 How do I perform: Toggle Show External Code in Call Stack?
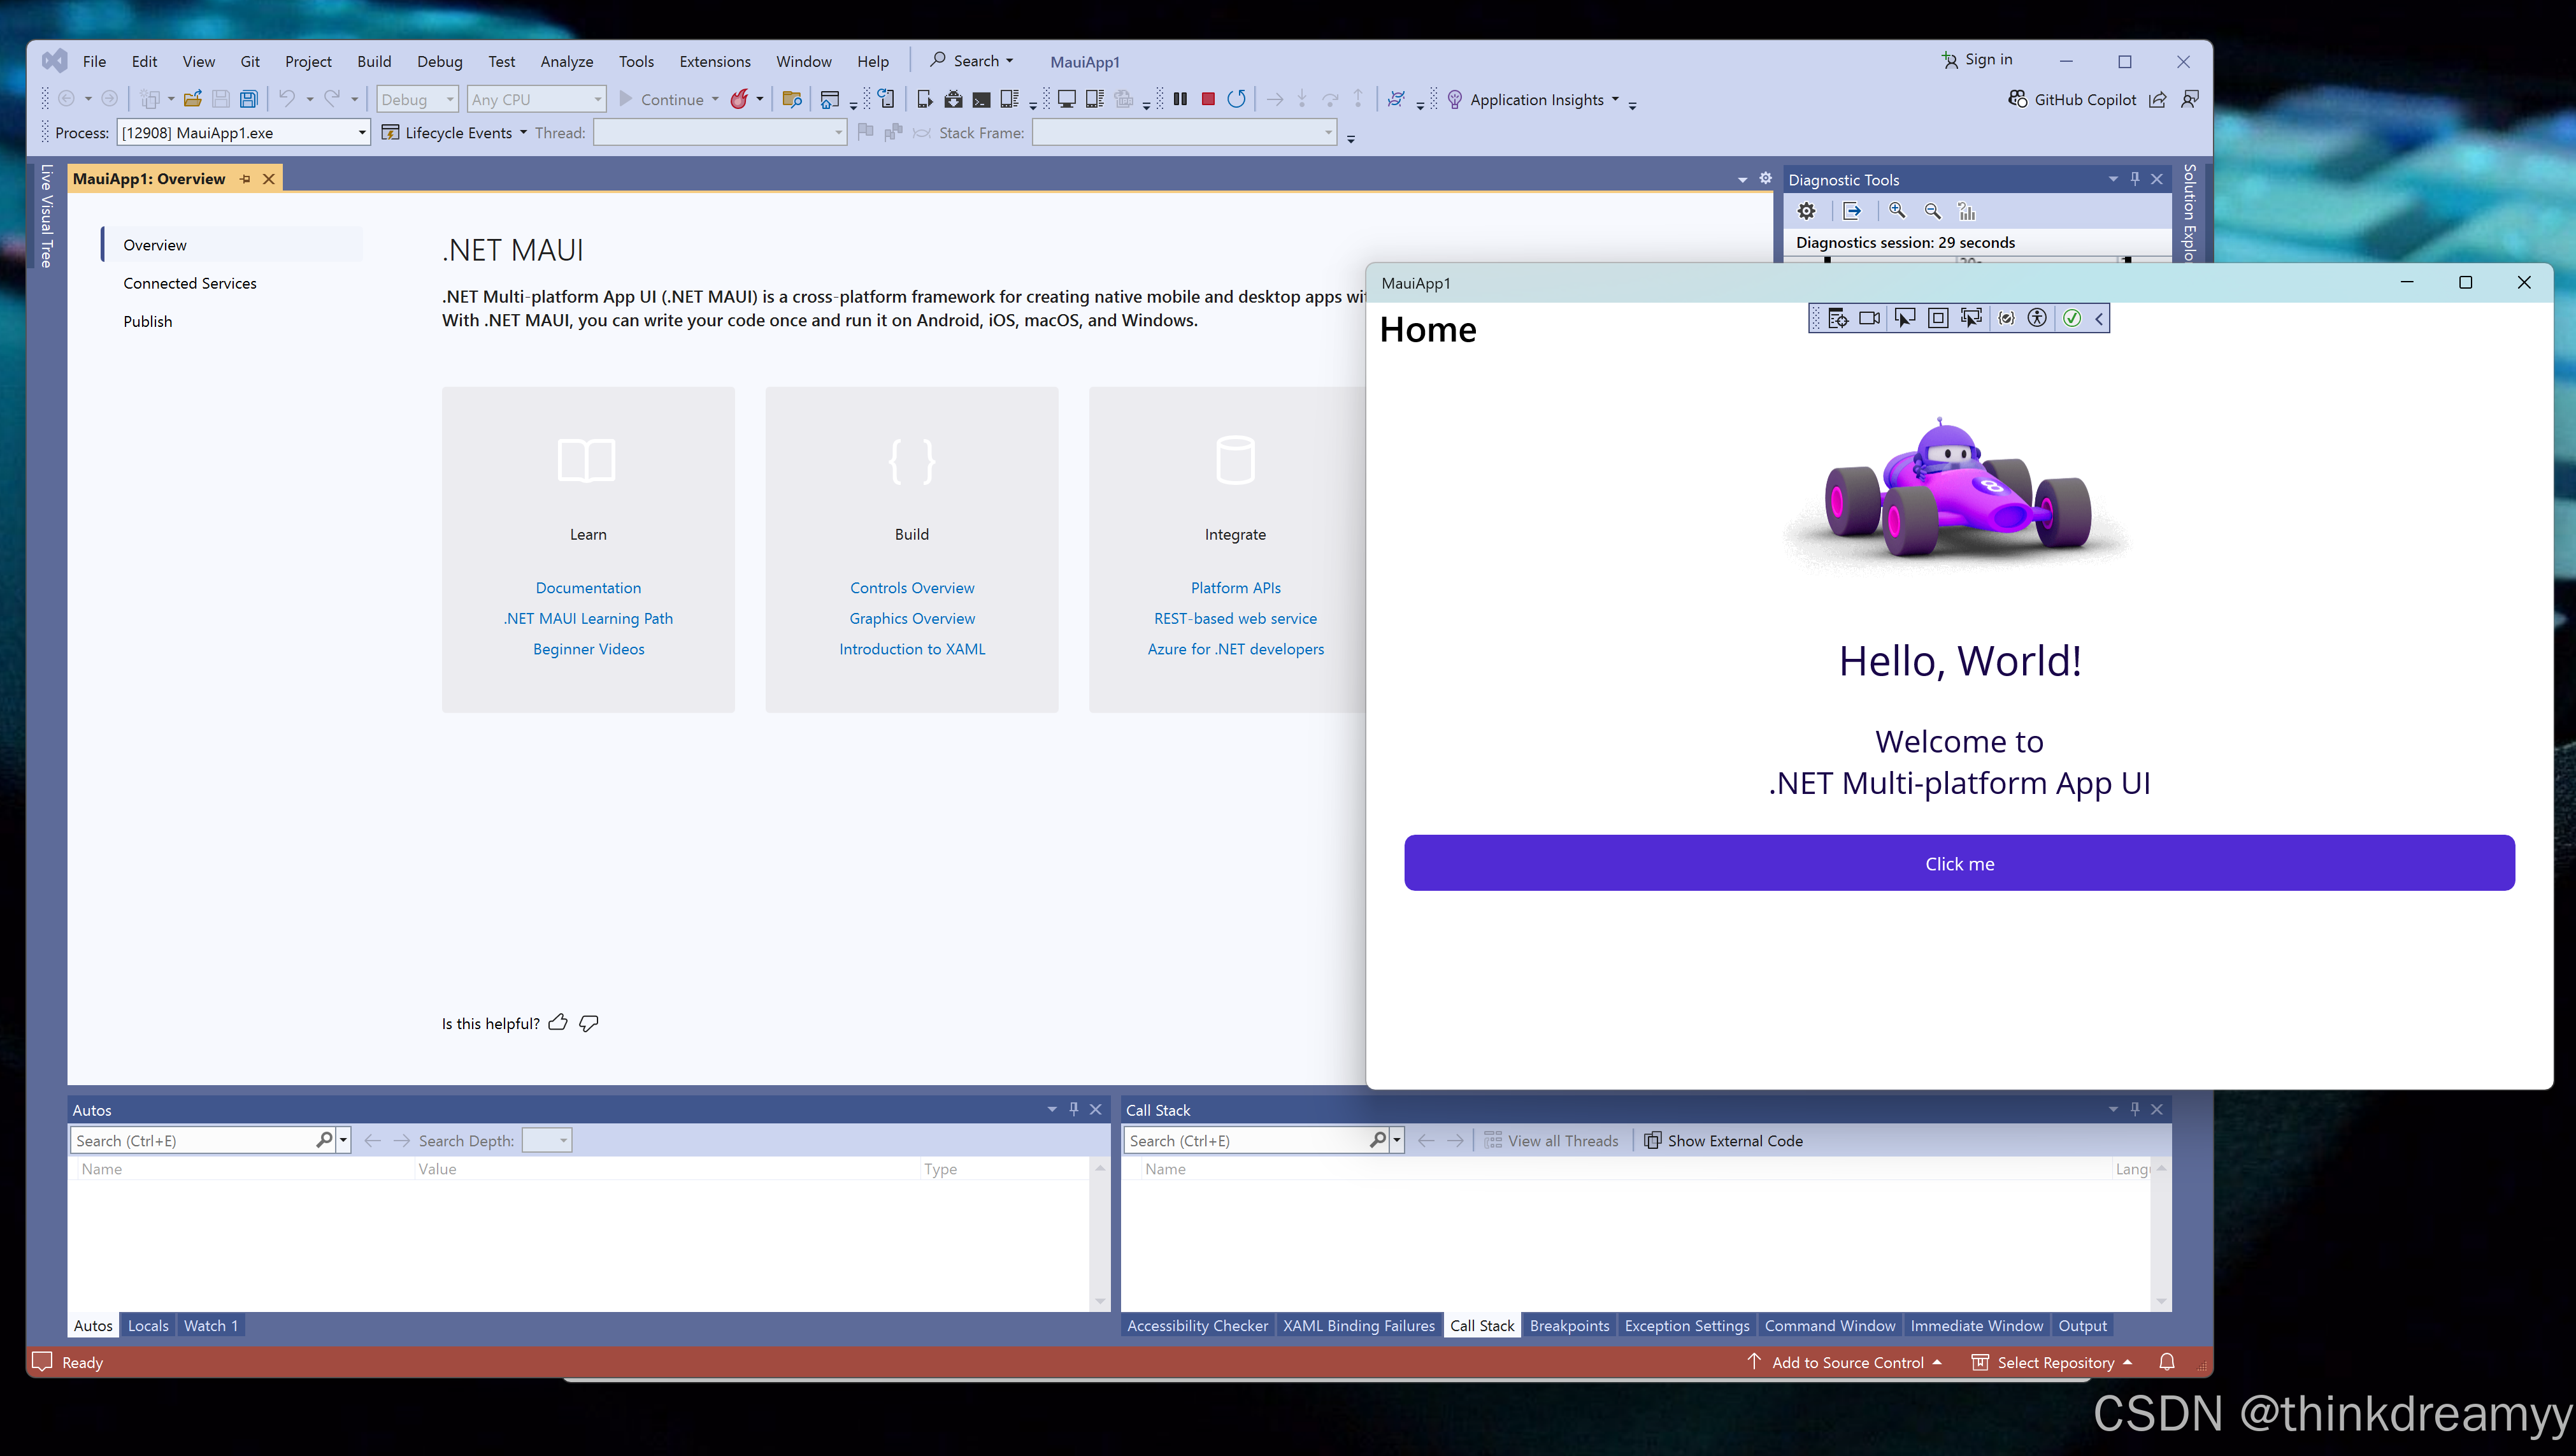1723,1140
